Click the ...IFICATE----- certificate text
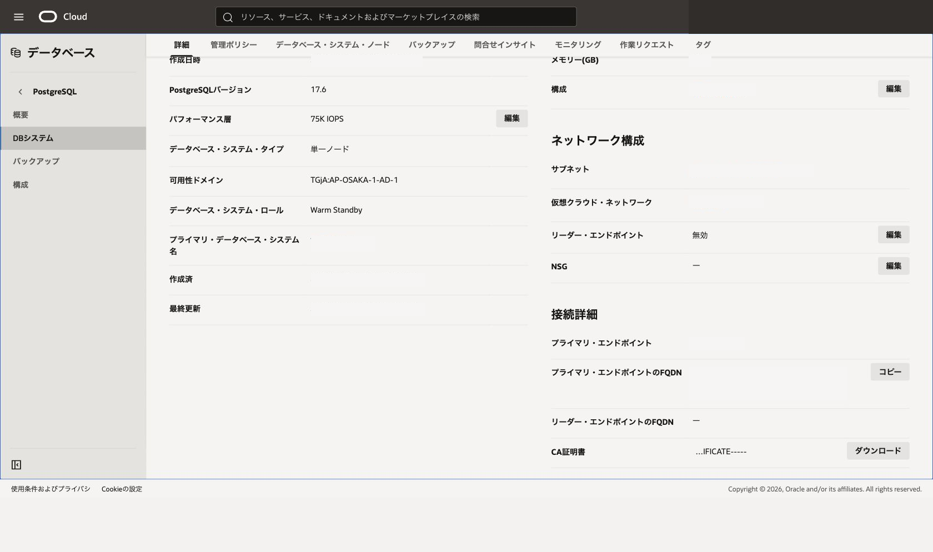 721,451
